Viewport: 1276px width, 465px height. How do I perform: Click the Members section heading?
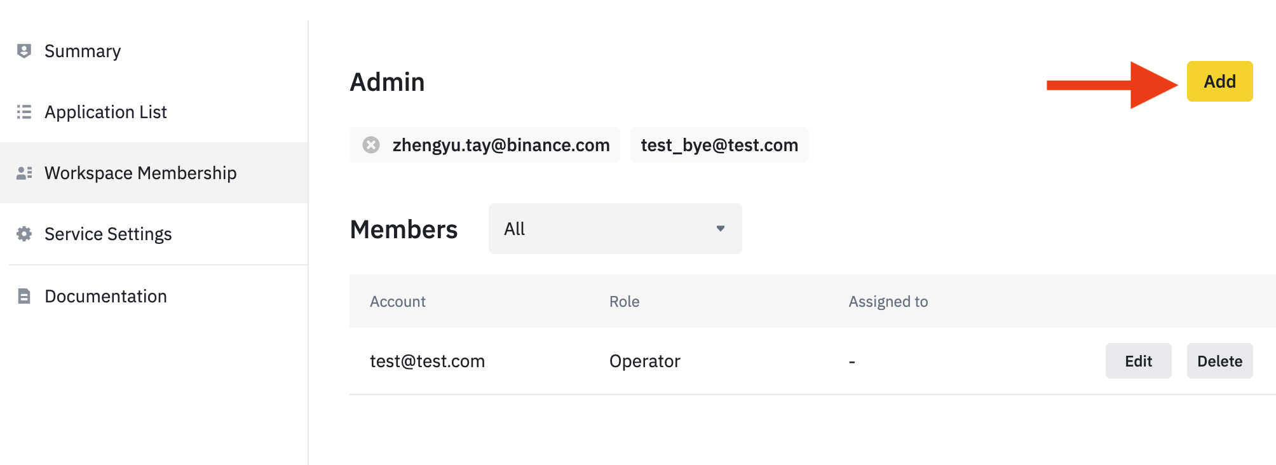(x=404, y=229)
